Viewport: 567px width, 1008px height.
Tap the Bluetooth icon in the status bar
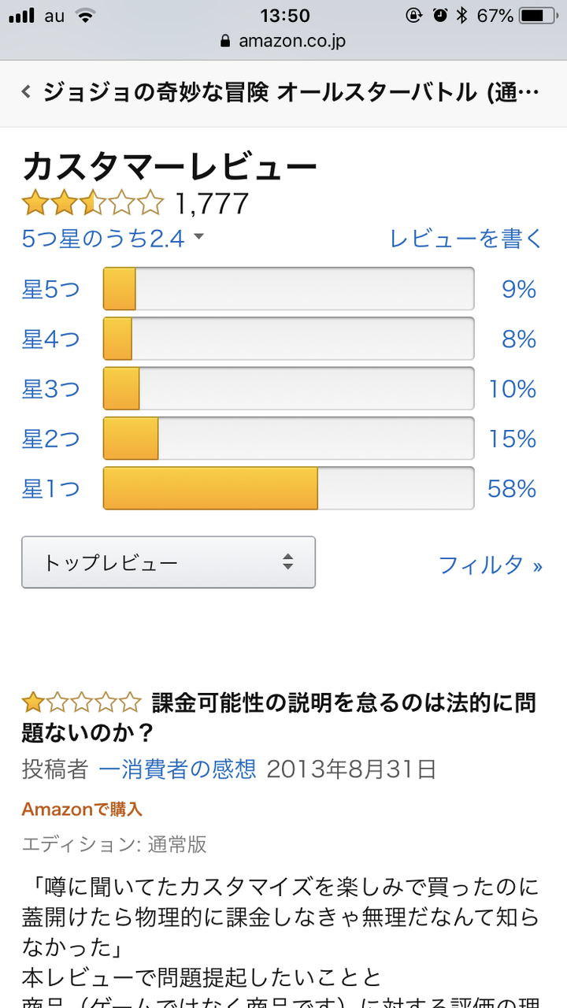coord(462,16)
